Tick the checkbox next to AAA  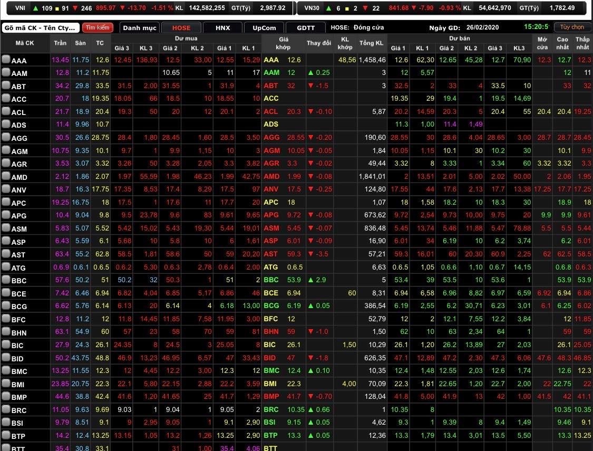[6, 60]
